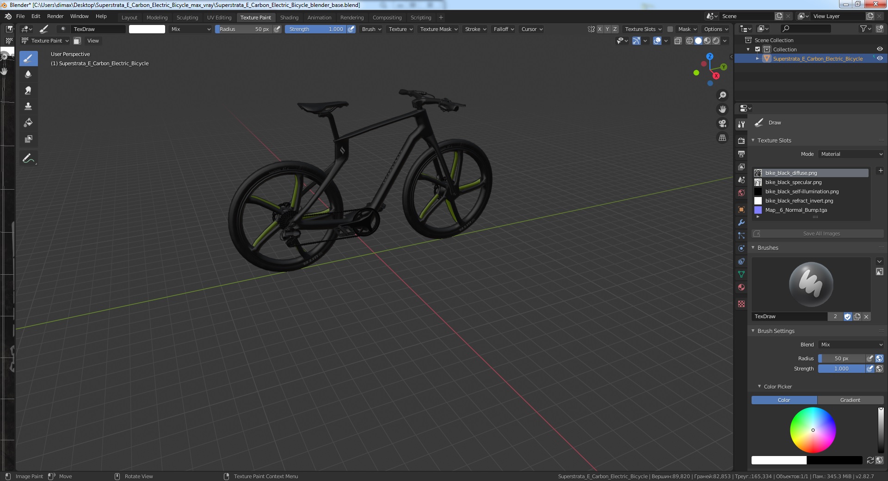Select the Draw brush tool
This screenshot has width=888, height=481.
[28, 59]
